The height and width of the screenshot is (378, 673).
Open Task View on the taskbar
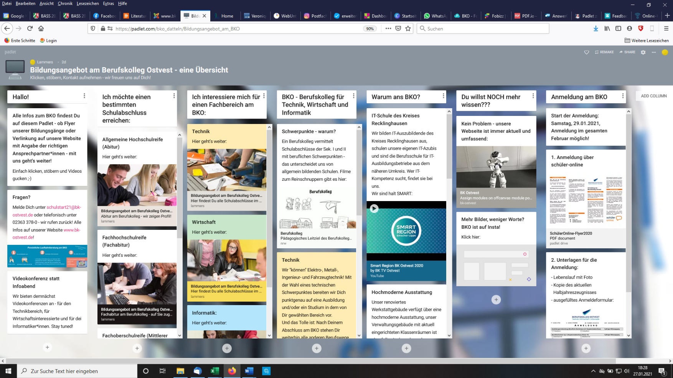coord(162,371)
